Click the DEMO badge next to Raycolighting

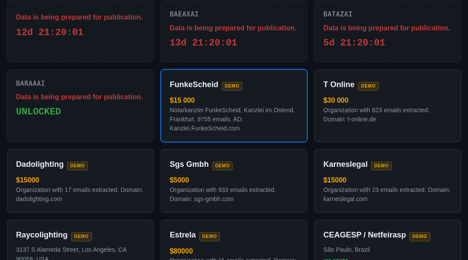click(x=81, y=237)
